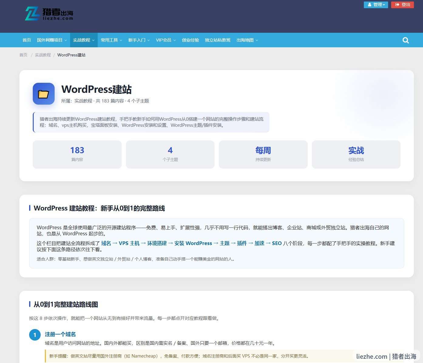Expand the 实战教程 navigation menu
Viewport: 423px width, 363px height.
[x=84, y=40]
